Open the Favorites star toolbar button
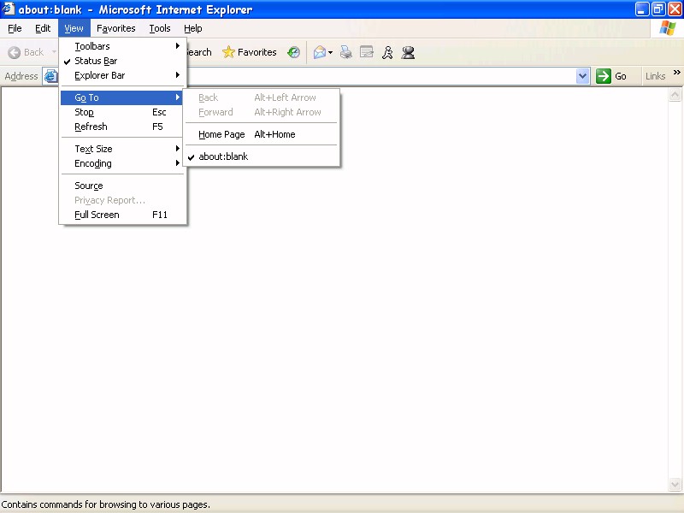The width and height of the screenshot is (684, 513). [249, 52]
